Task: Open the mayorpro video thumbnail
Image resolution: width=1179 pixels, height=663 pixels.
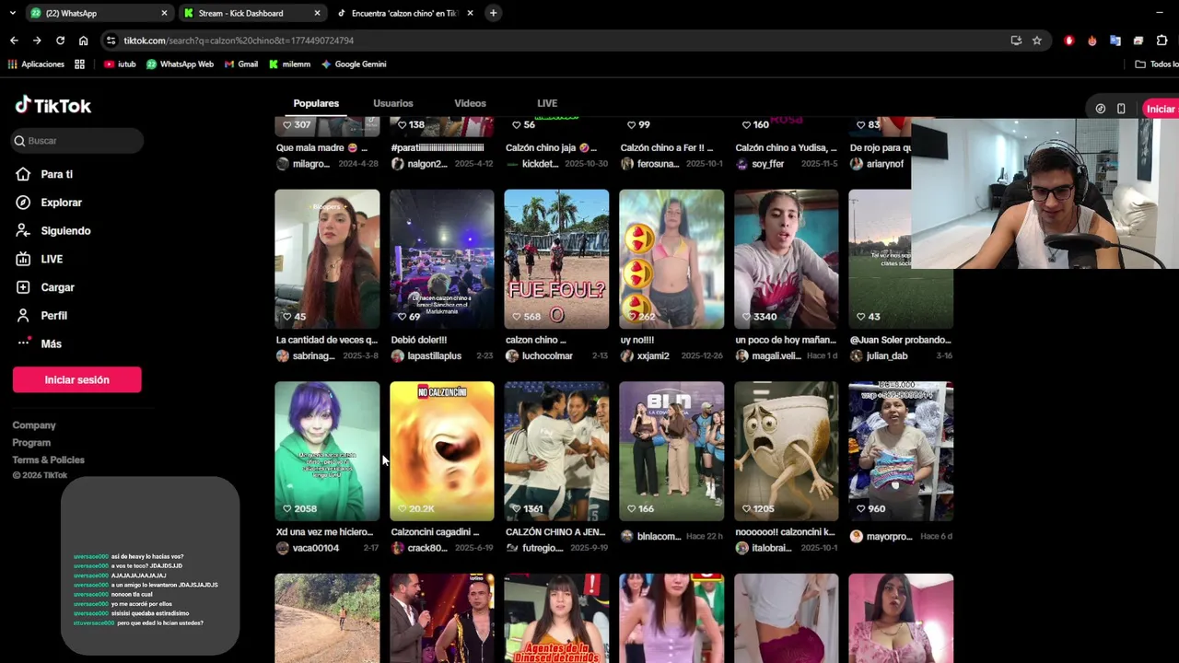Action: point(901,451)
